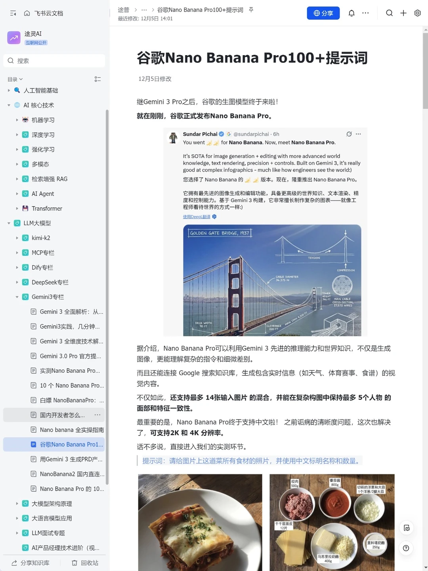
Task: Open the 飞书云文档 home icon
Action: pos(27,13)
